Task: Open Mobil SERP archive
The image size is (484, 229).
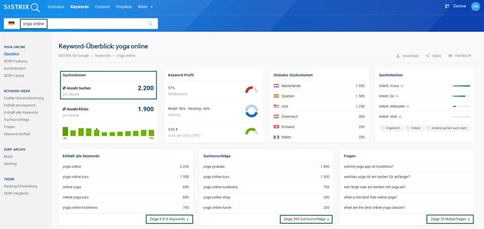Action: pyautogui.click(x=9, y=156)
